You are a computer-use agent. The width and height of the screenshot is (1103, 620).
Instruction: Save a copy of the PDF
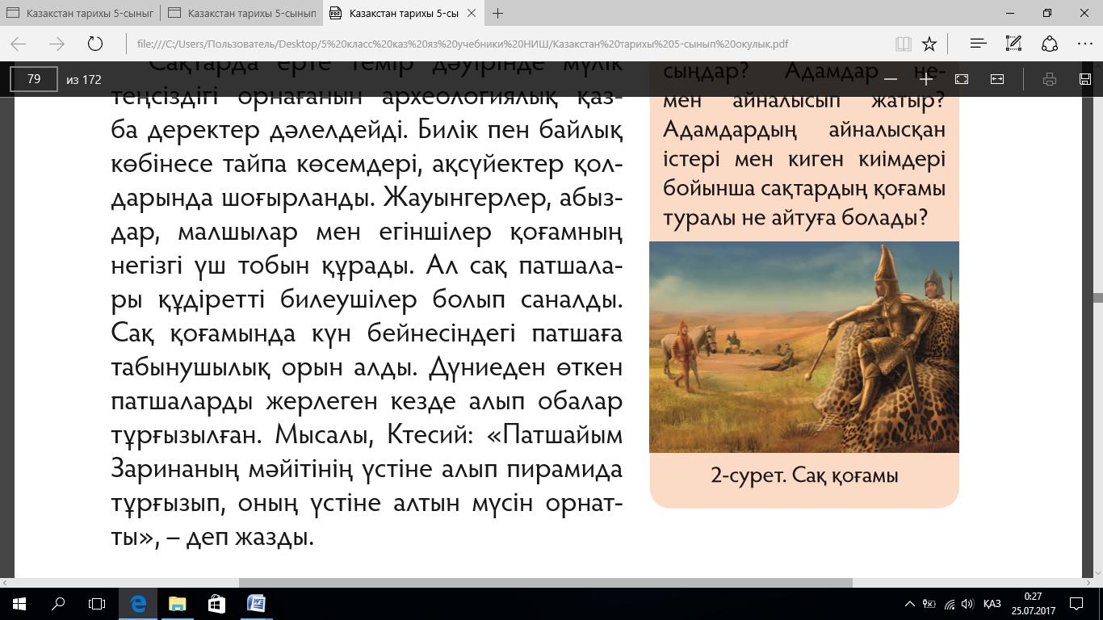(x=1085, y=79)
